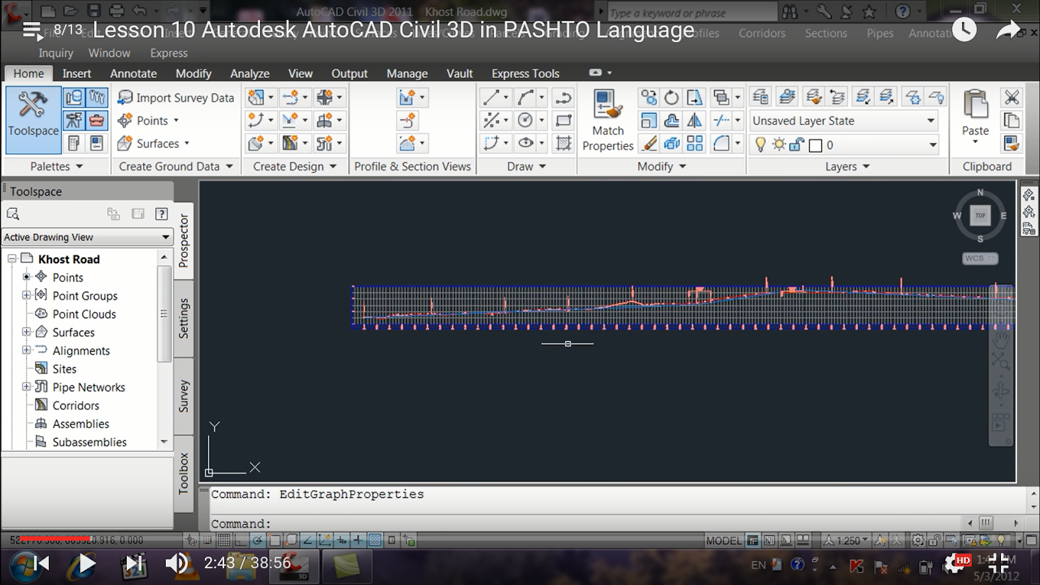1040x585 pixels.
Task: Click the MODEL button in the status bar
Action: point(723,540)
